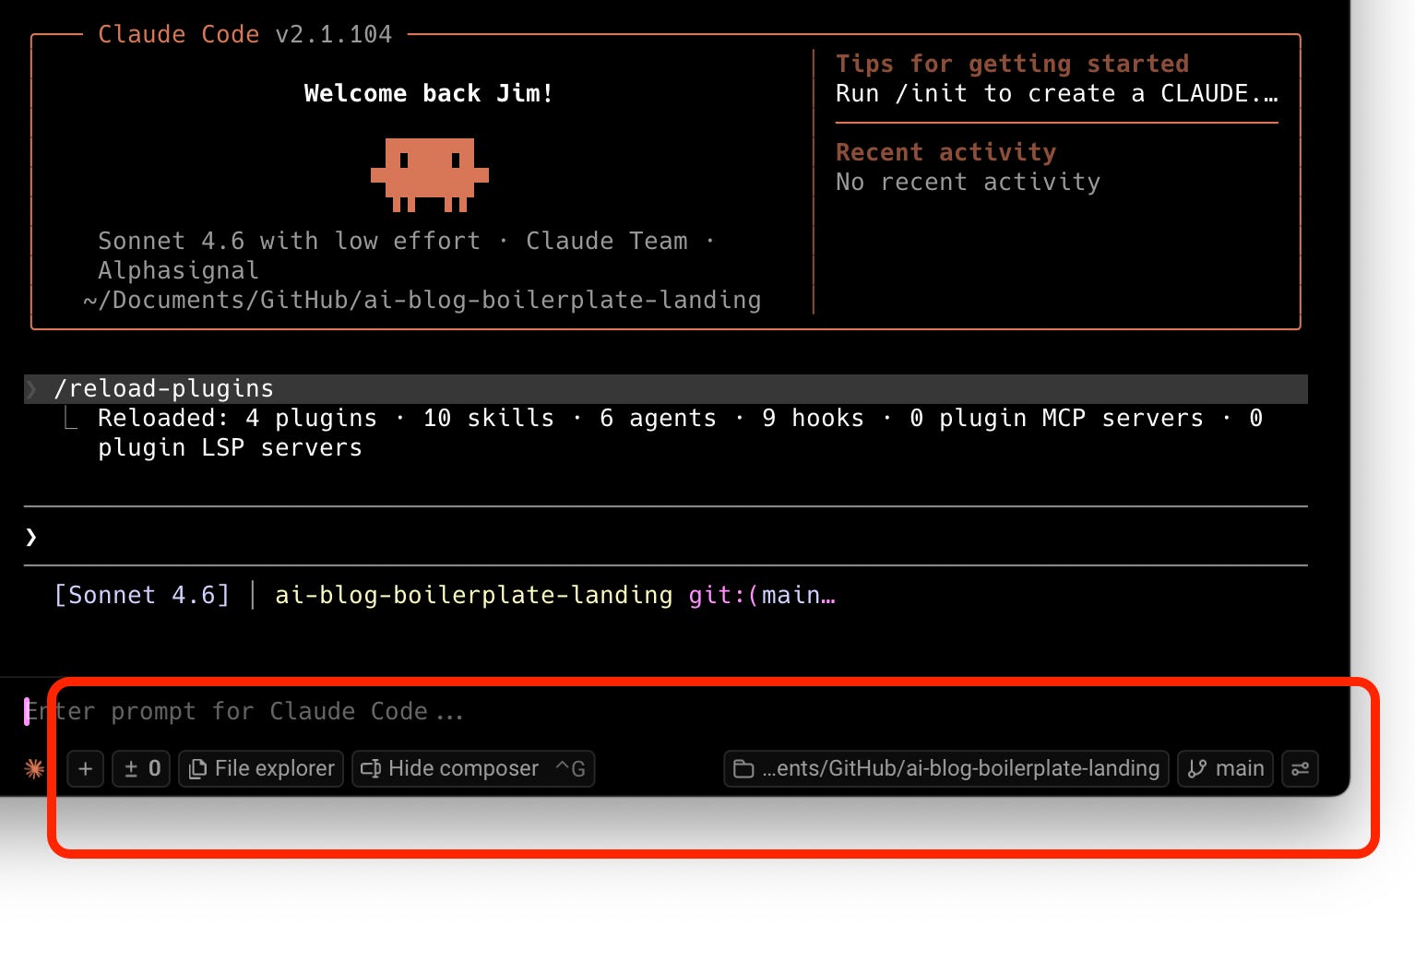Open the ai-blog-boilerplate-landing folder path selector

point(946,768)
